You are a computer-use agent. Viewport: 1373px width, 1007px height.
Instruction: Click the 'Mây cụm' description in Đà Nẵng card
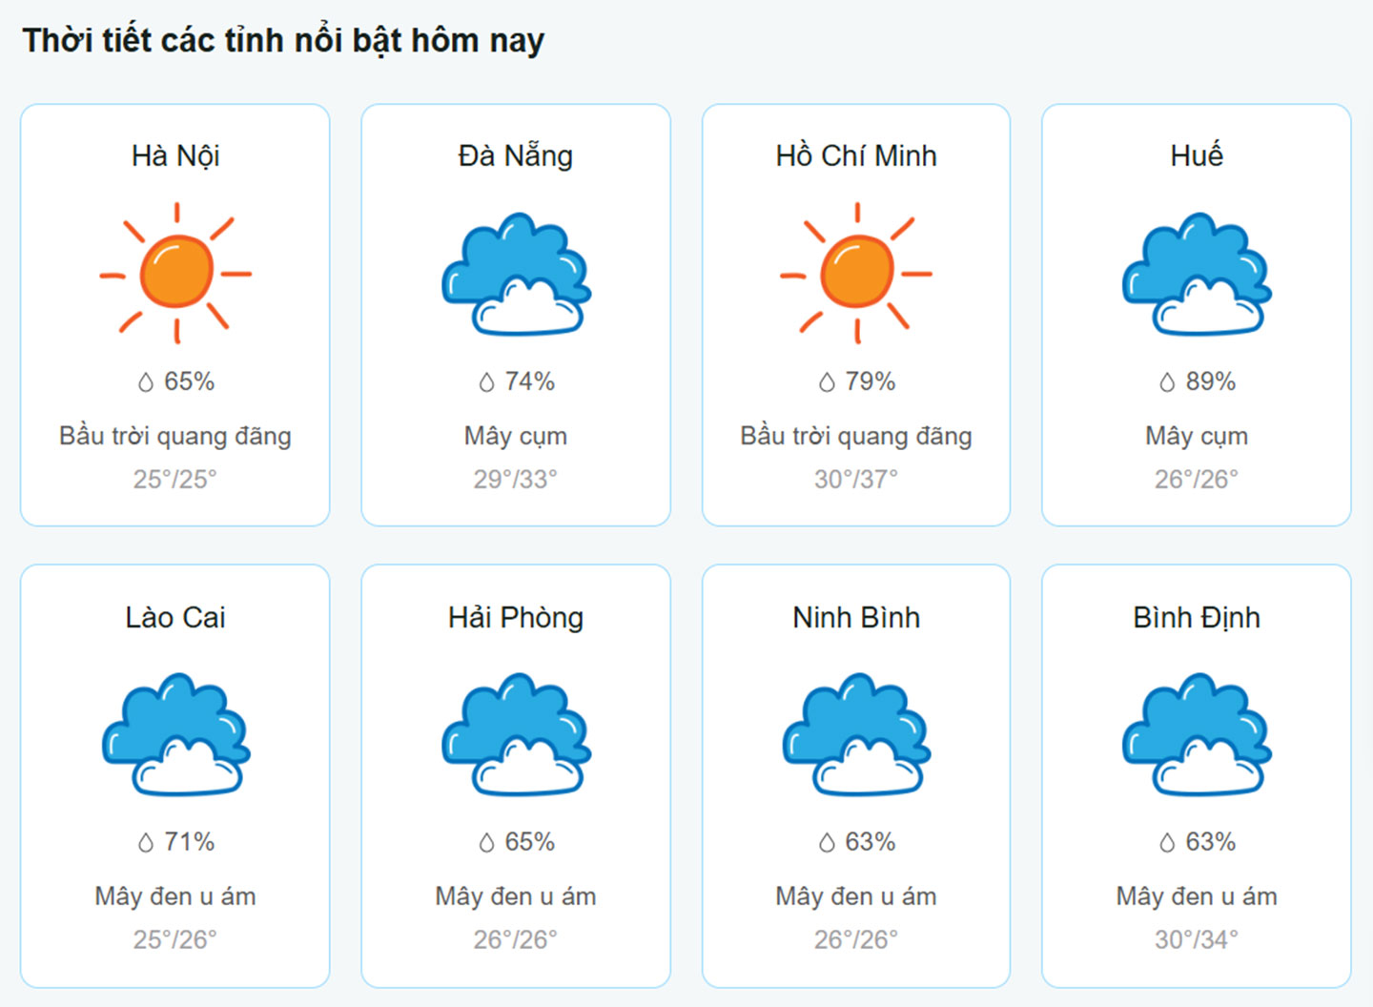(516, 436)
